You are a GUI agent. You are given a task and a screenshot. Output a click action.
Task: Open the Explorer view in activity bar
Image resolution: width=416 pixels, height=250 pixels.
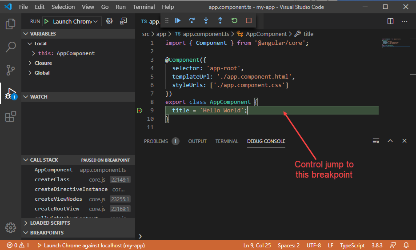(11, 24)
